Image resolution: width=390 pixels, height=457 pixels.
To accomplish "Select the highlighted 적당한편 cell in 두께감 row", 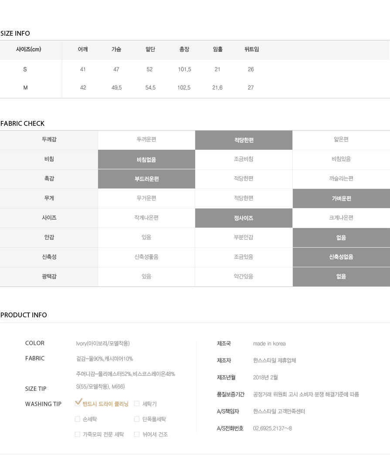I will click(244, 140).
